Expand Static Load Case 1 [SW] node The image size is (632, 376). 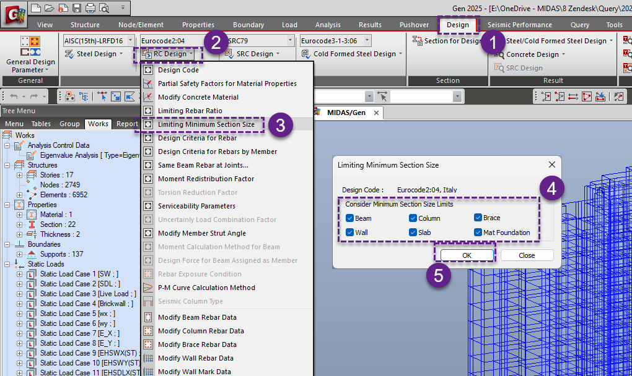(19, 274)
